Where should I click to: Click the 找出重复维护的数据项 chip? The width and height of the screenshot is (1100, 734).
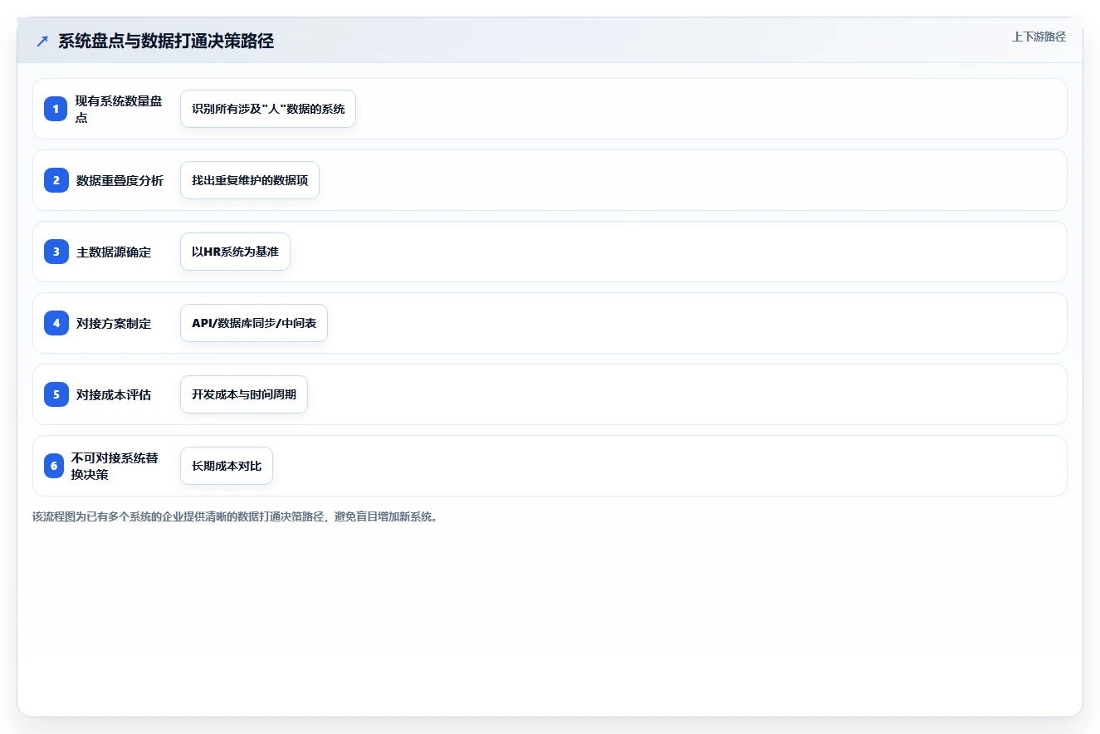tap(250, 180)
